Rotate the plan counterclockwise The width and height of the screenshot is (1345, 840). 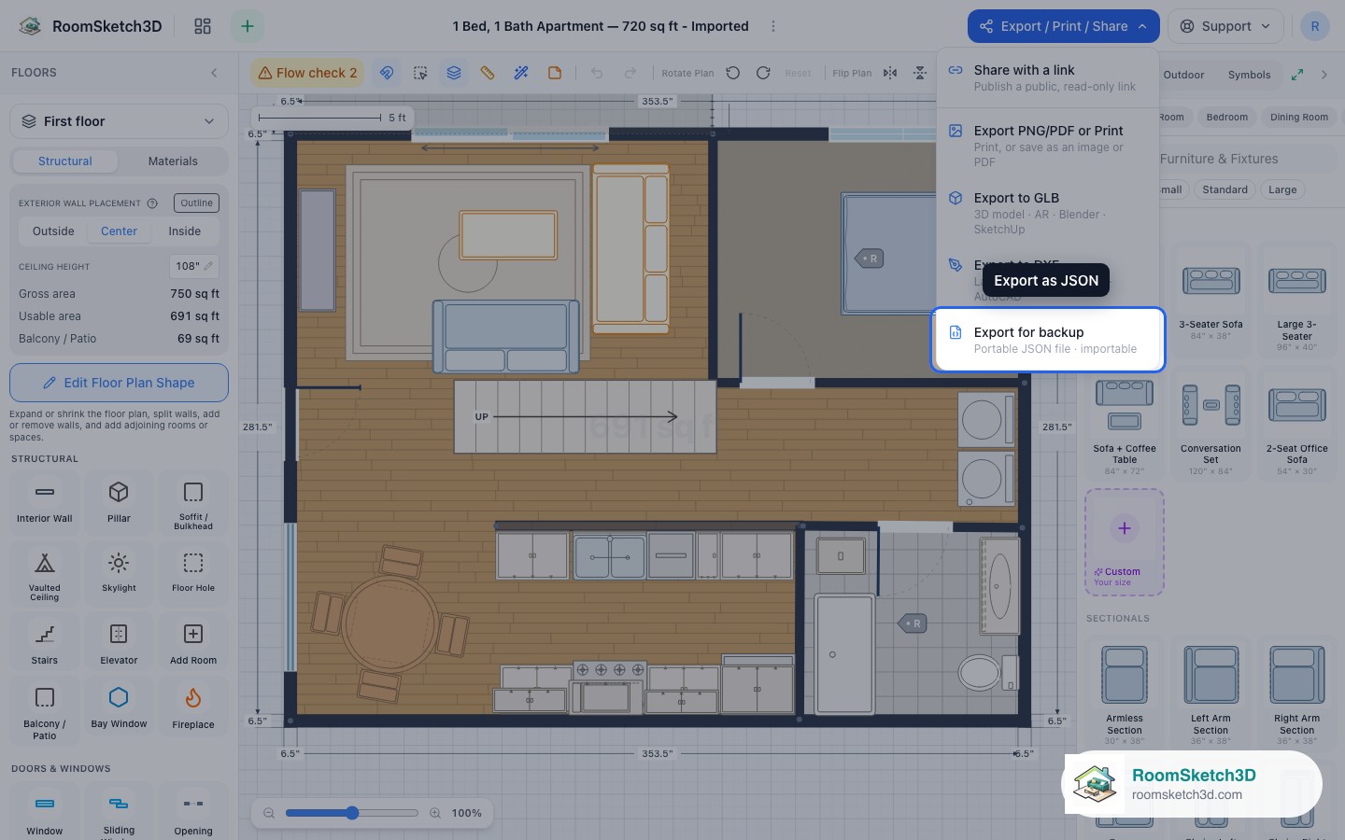point(733,73)
